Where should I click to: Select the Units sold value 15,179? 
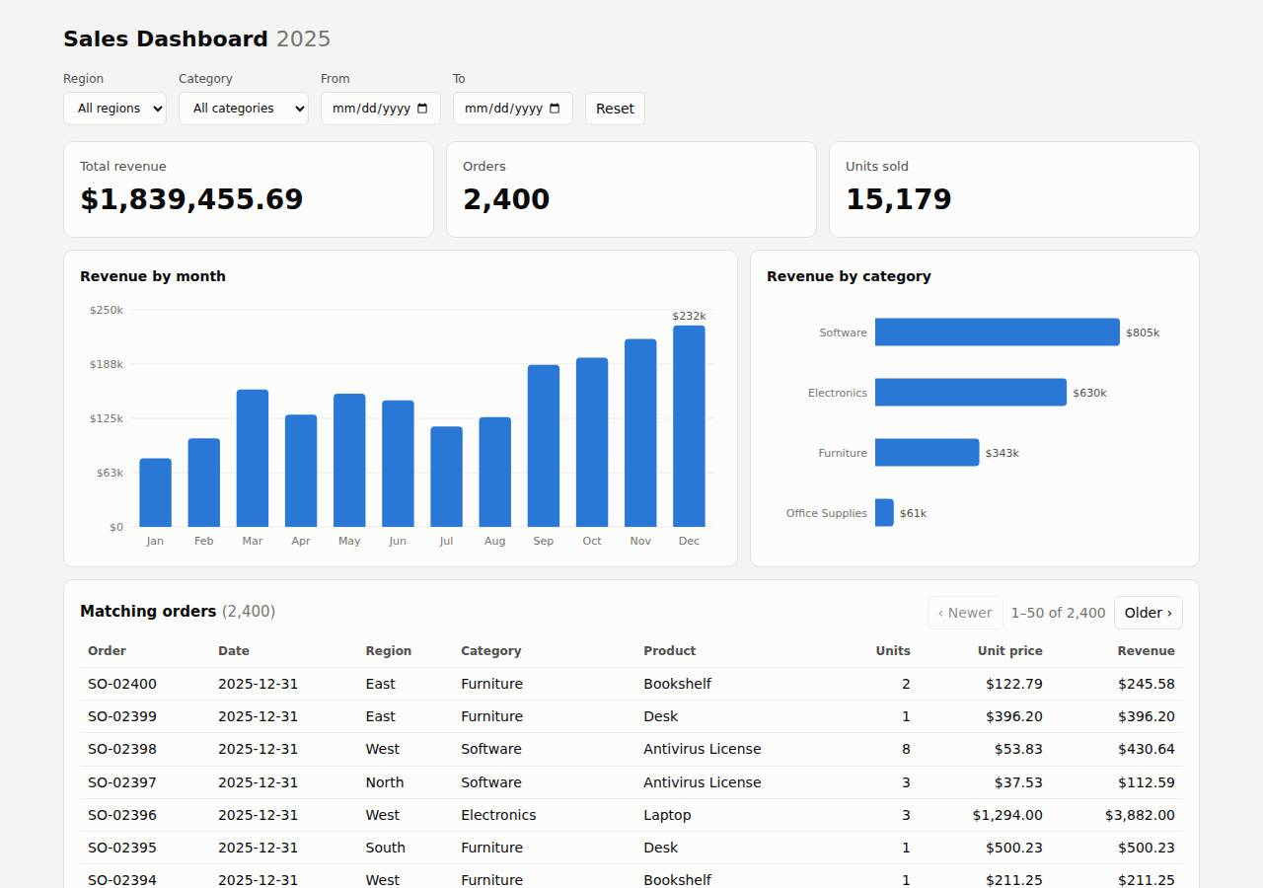tap(899, 199)
